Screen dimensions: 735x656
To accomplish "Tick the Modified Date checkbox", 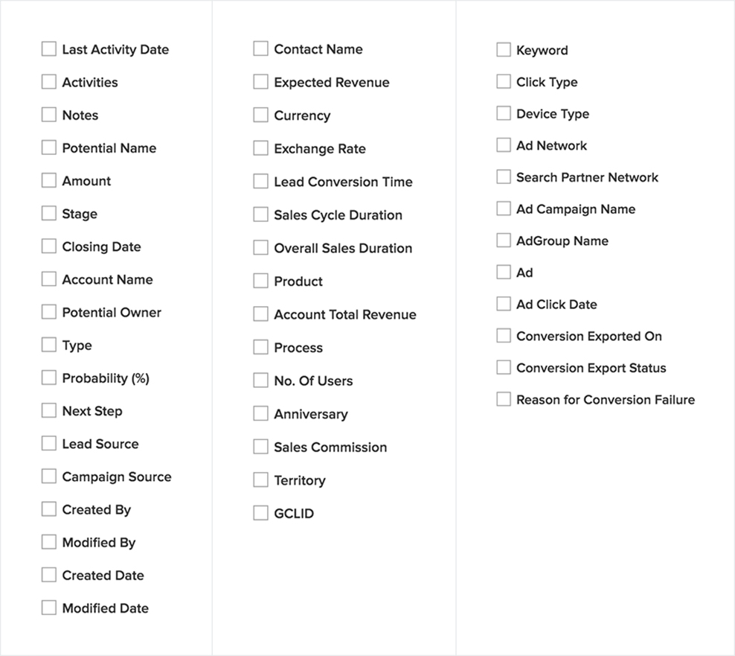I will [x=49, y=608].
